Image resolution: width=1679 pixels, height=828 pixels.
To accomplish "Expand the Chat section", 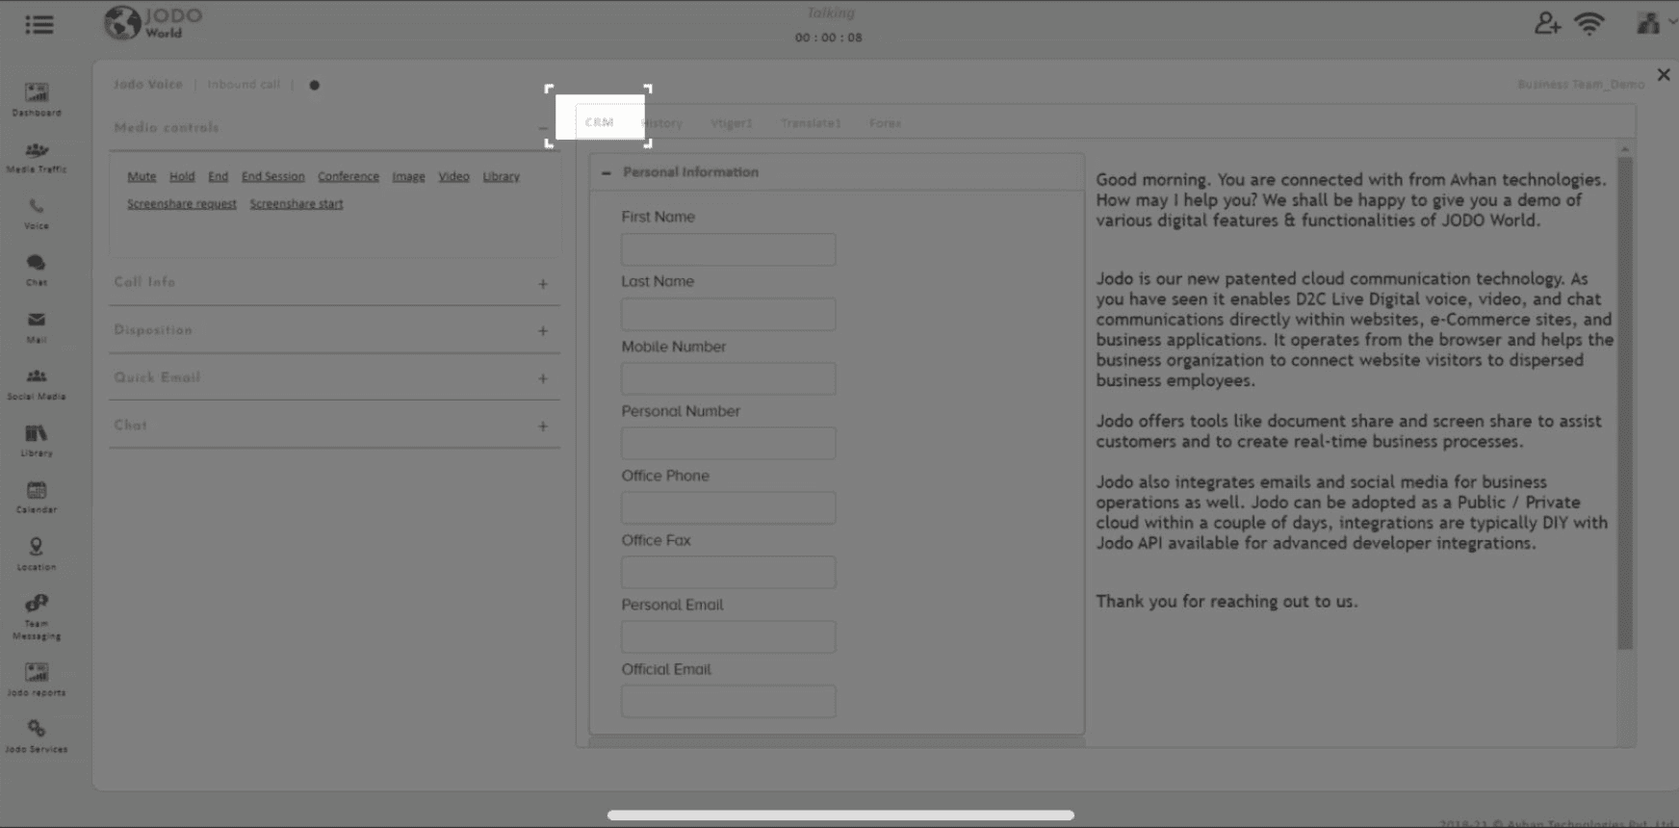I will click(x=543, y=427).
